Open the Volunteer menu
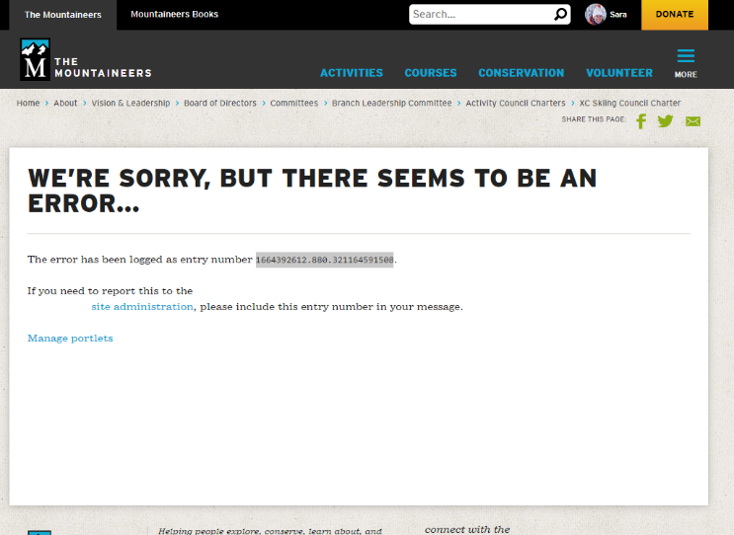 click(x=618, y=73)
